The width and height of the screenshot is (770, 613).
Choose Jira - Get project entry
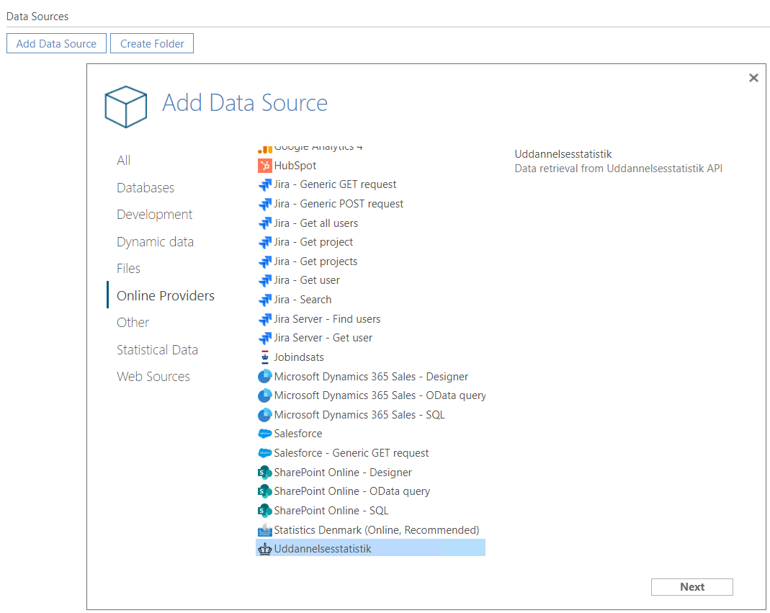[313, 242]
